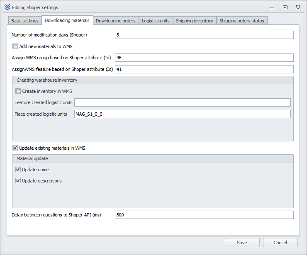307x255 pixels.
Task: Enable Add new materials to WMS
Action: [15, 46]
